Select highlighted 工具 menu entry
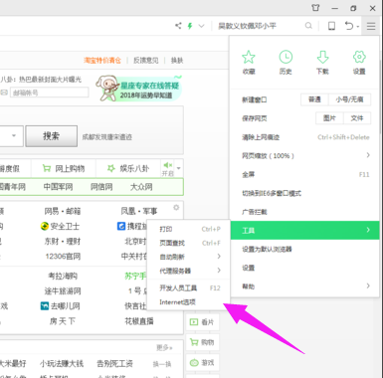 304,230
